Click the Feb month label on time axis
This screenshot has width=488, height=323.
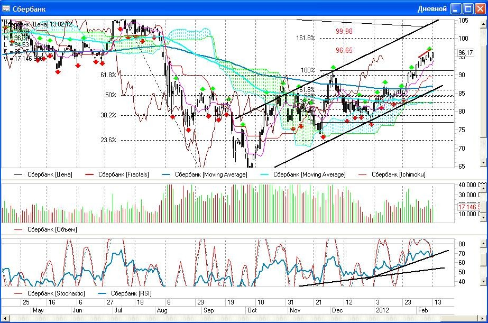[x=423, y=310]
